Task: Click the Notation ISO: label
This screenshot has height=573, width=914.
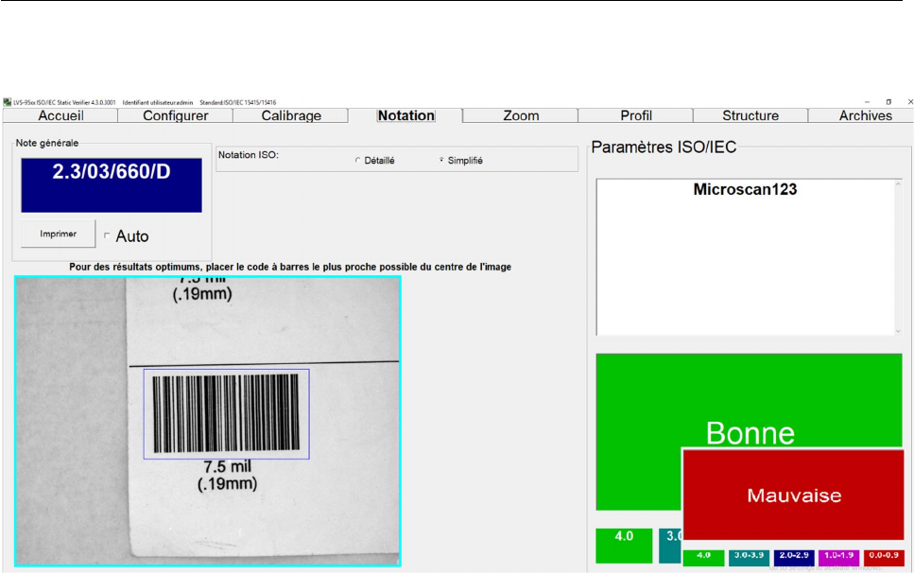Action: coord(249,155)
